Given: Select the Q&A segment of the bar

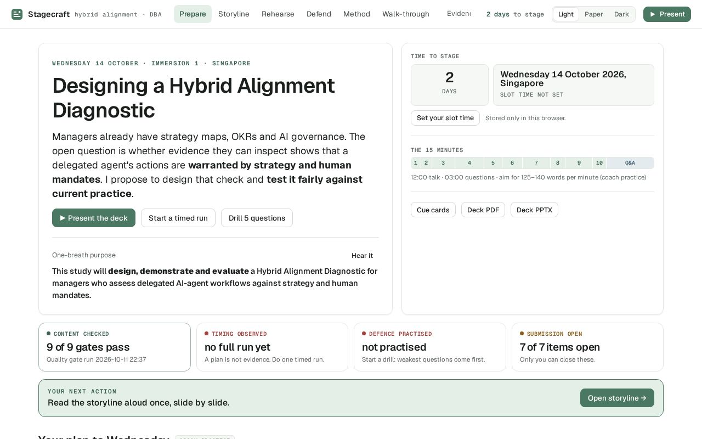Looking at the screenshot, I should (630, 163).
